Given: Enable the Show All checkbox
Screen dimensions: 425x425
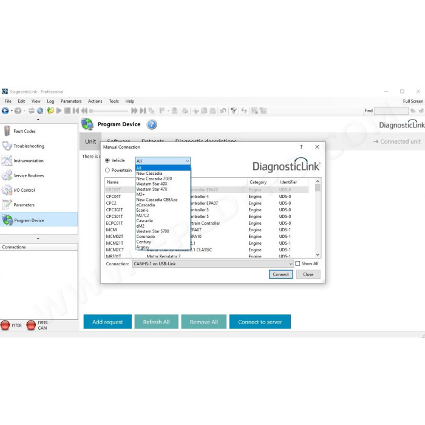Looking at the screenshot, I should coord(297,263).
